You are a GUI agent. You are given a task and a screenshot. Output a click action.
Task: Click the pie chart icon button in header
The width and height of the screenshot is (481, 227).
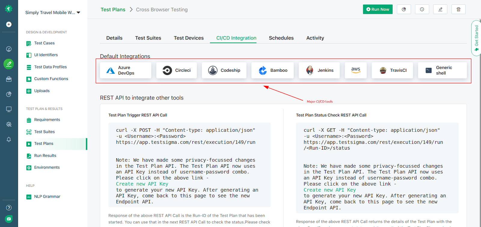click(x=404, y=9)
